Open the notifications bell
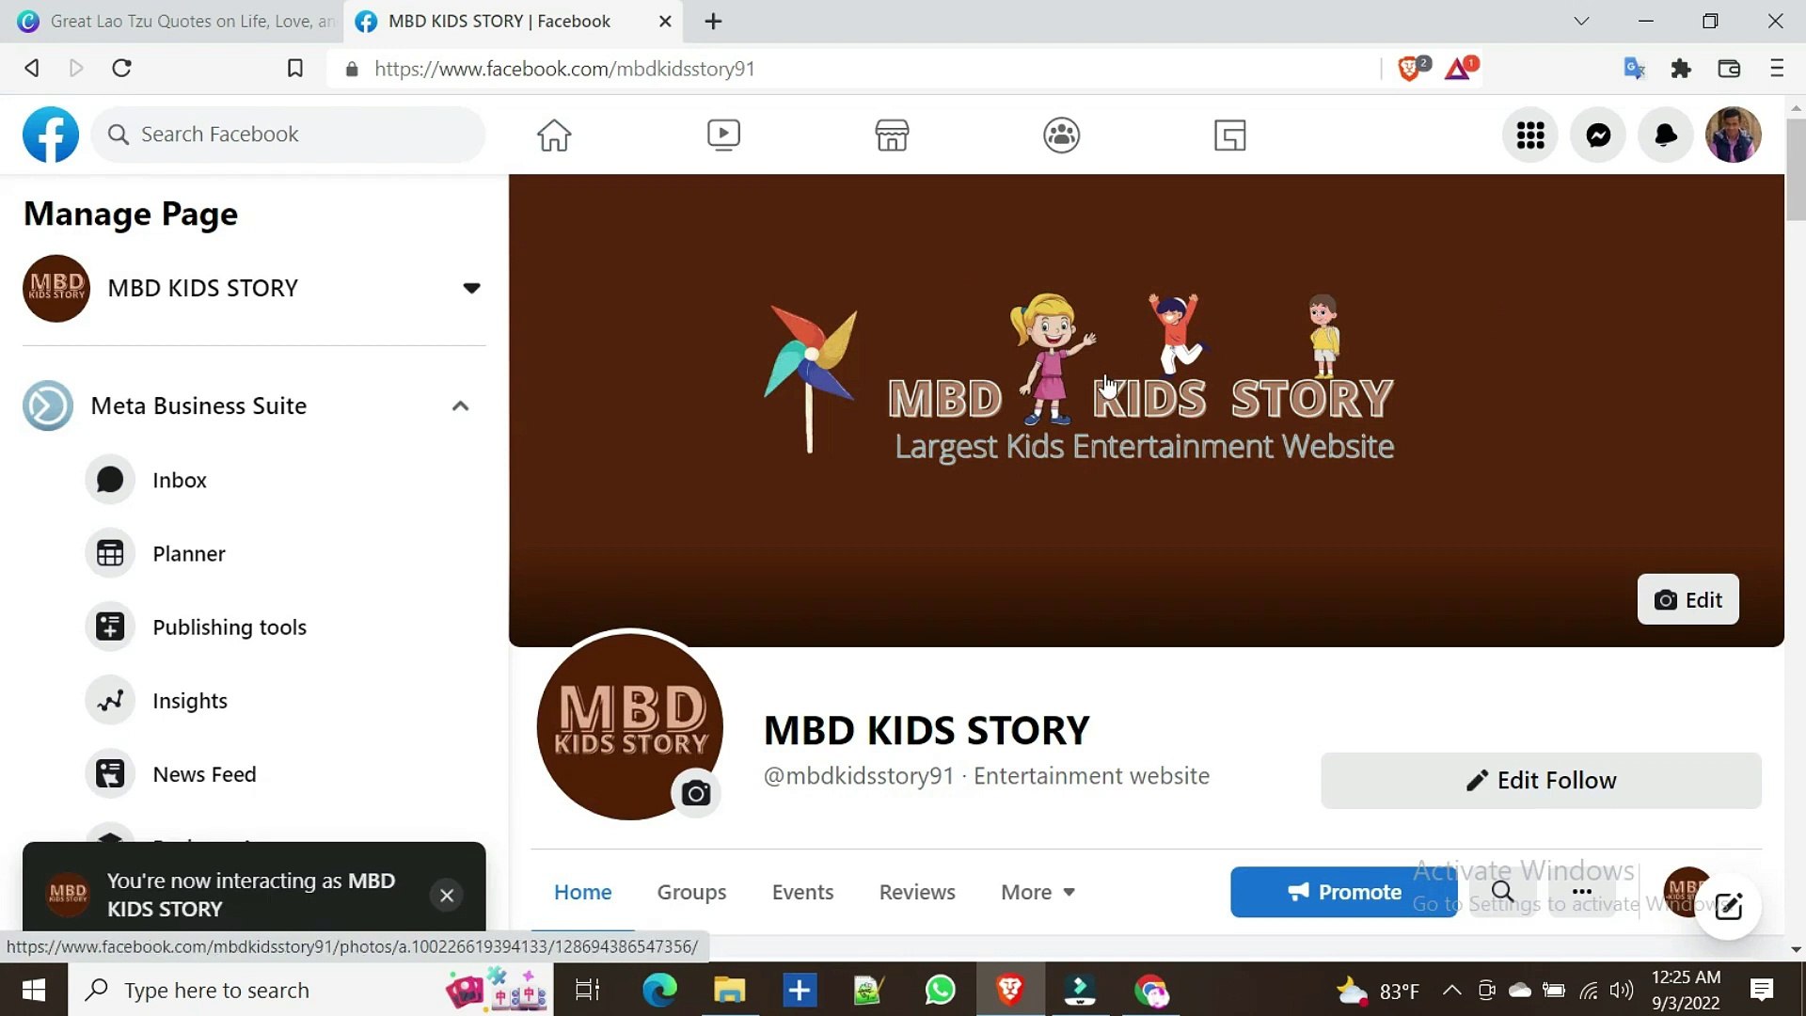Viewport: 1806px width, 1016px height. (x=1665, y=135)
